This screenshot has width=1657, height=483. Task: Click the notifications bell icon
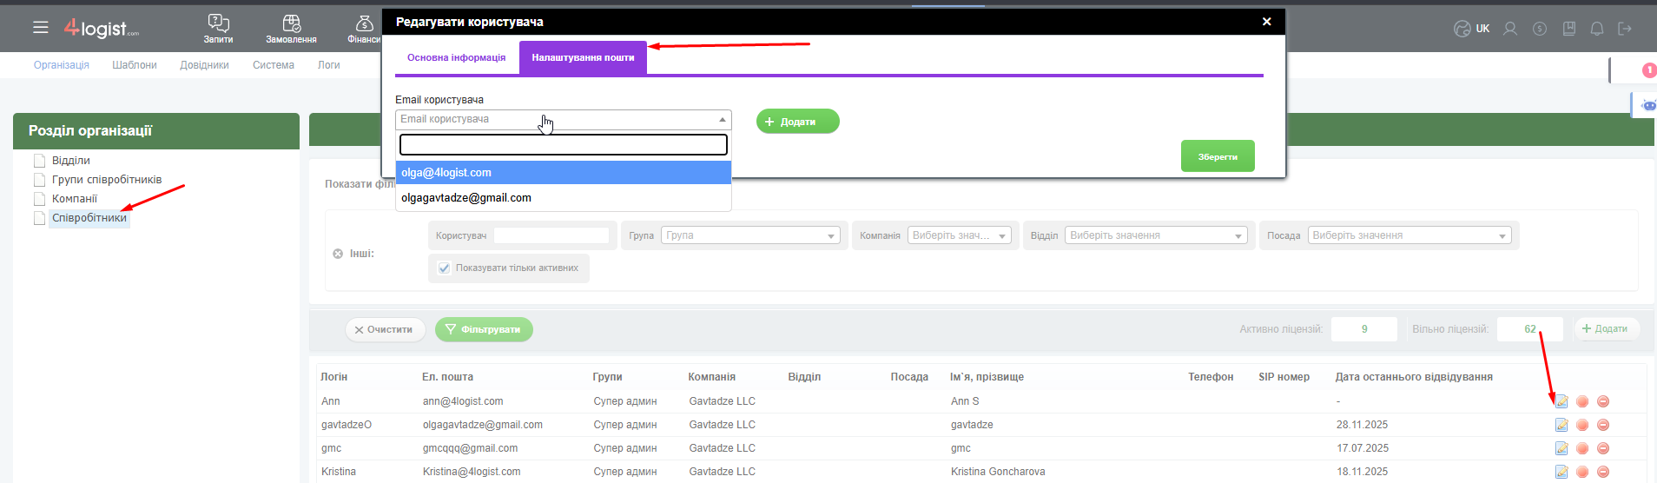pos(1596,29)
